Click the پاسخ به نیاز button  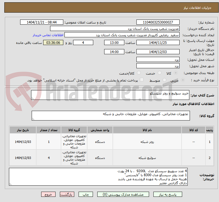(167, 194)
